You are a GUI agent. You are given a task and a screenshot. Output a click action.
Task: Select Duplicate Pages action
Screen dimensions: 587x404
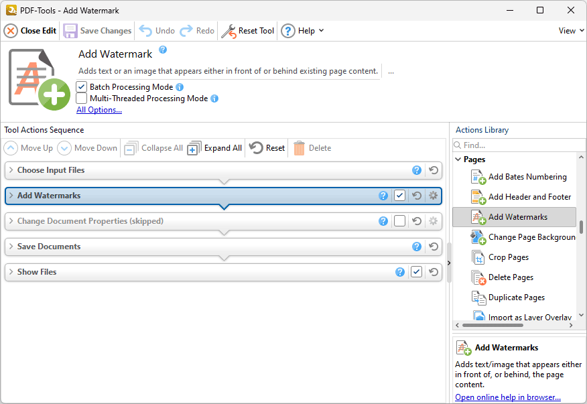click(508, 297)
